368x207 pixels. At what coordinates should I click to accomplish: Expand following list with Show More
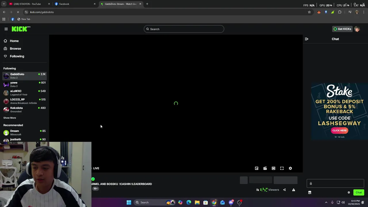click(10, 118)
